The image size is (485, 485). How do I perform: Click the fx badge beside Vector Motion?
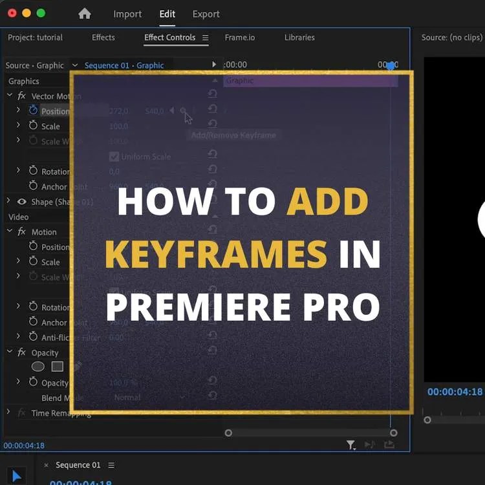pyautogui.click(x=21, y=96)
